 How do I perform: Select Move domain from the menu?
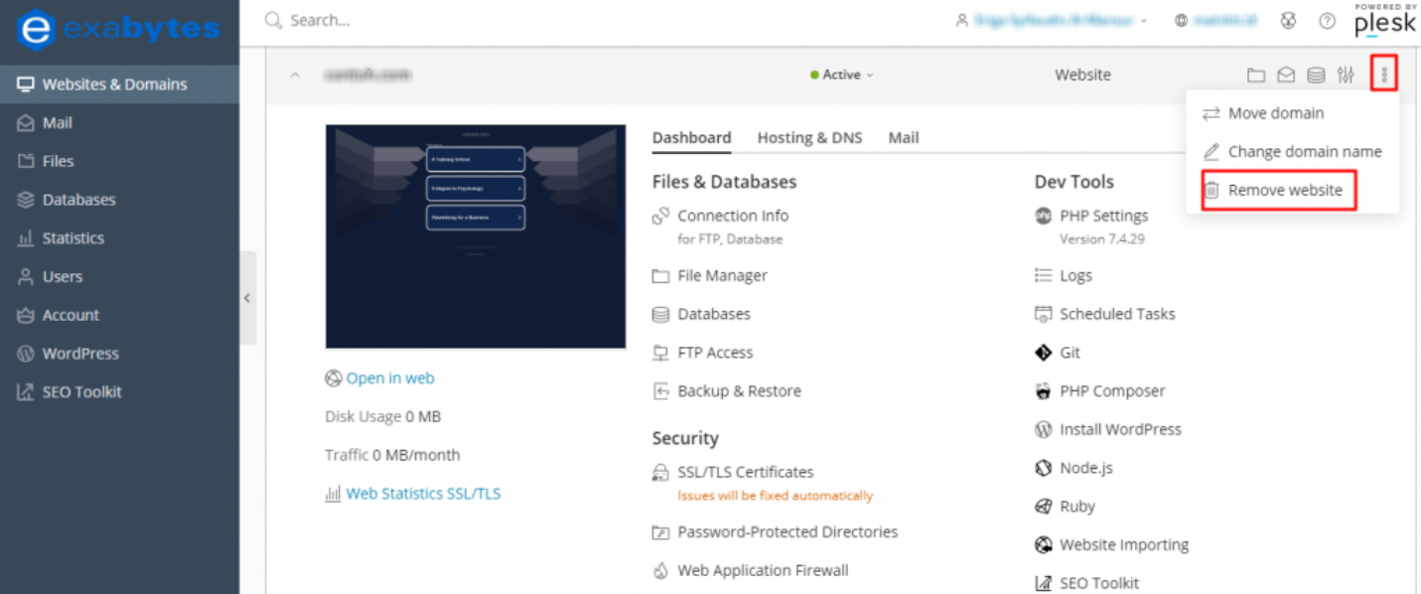click(1292, 113)
